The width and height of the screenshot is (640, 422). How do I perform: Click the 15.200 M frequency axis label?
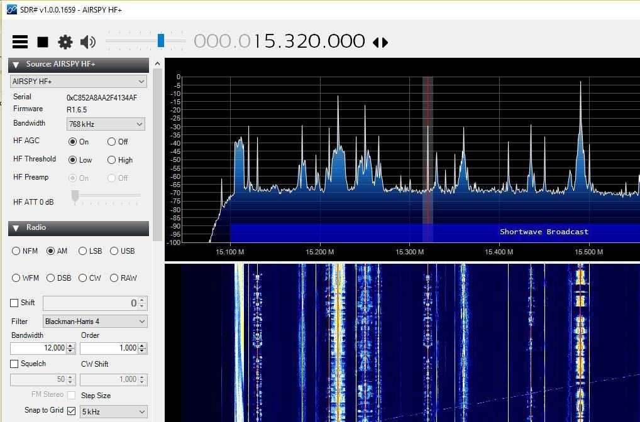point(319,252)
